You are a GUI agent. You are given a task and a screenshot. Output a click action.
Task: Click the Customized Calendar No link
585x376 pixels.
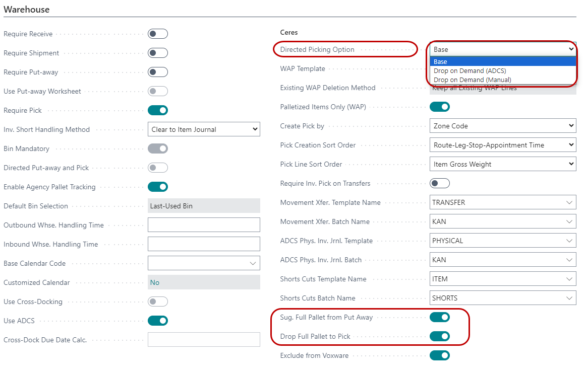click(155, 282)
